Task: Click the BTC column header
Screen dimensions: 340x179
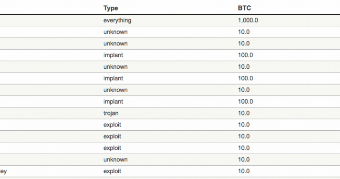Action: pos(244,8)
